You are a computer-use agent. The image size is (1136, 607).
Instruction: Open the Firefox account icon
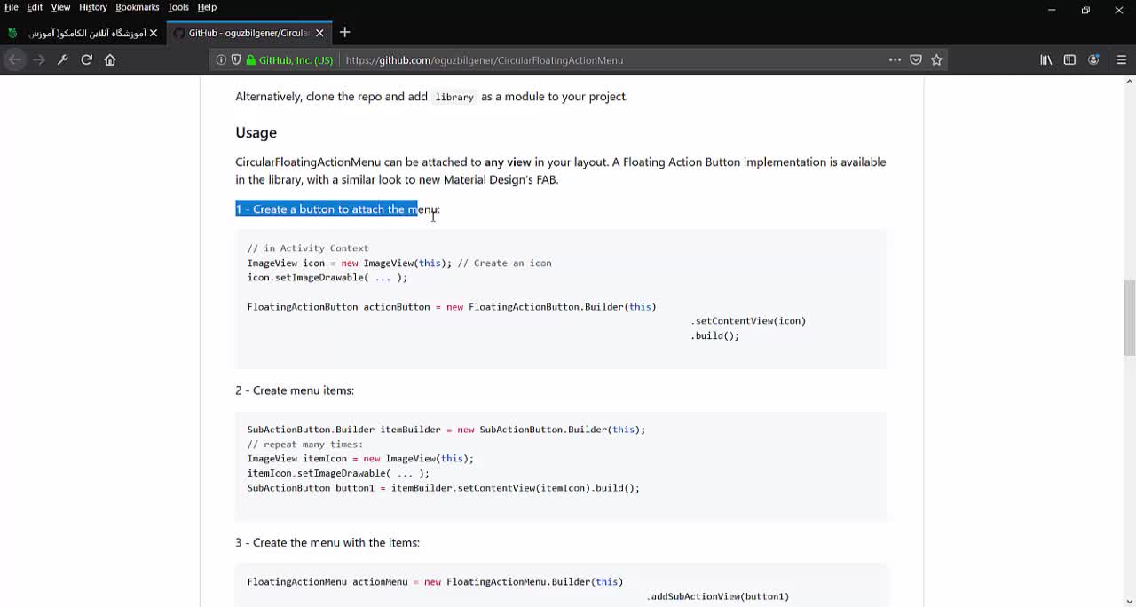pyautogui.click(x=1093, y=59)
